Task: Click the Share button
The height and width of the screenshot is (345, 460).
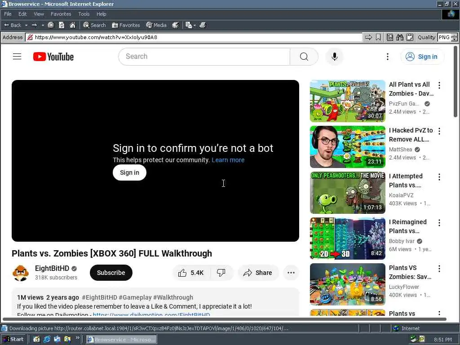Action: (x=258, y=273)
